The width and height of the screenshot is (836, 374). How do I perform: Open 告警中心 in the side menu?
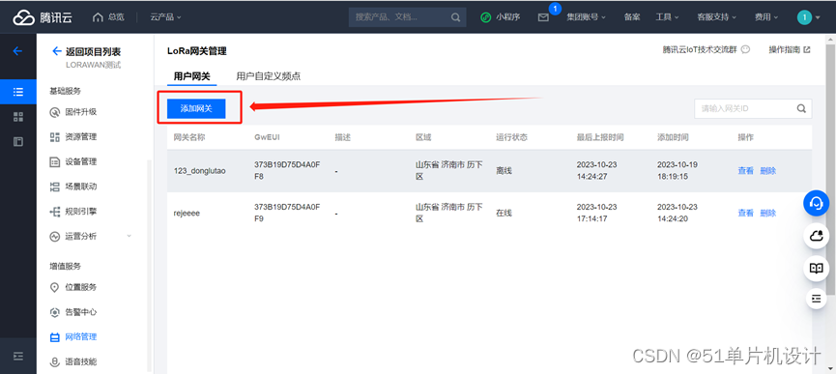tap(81, 311)
